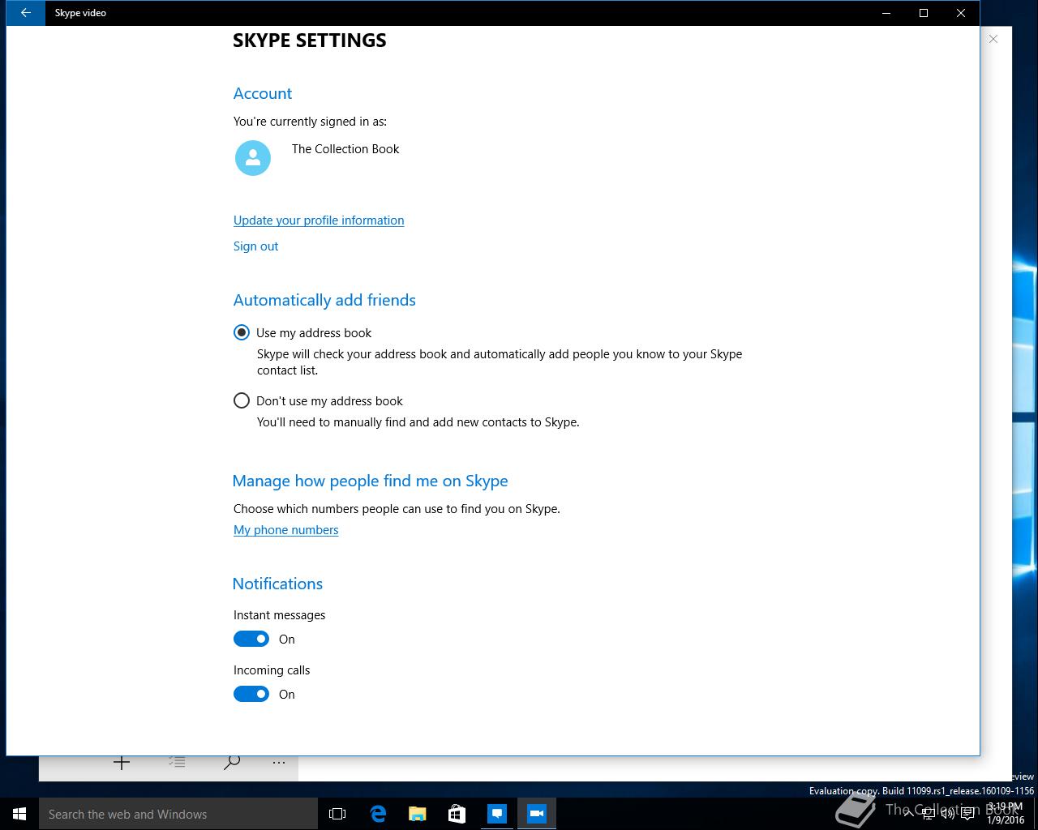Click the SKYPE SETTINGS title

[310, 41]
